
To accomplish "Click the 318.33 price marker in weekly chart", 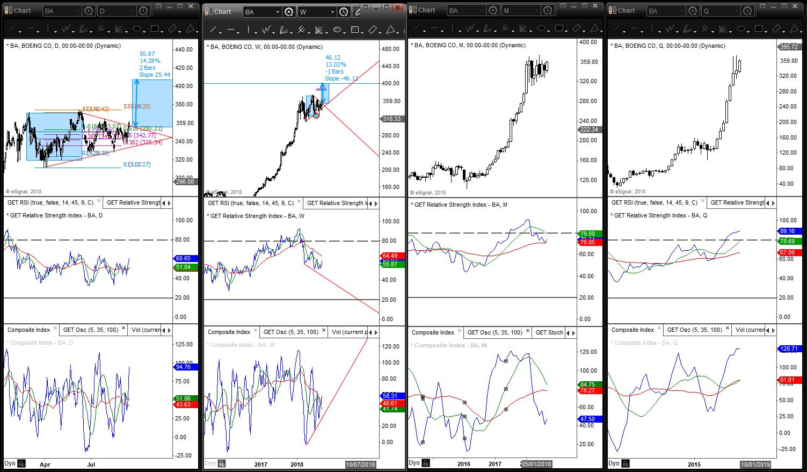I will tap(391, 119).
